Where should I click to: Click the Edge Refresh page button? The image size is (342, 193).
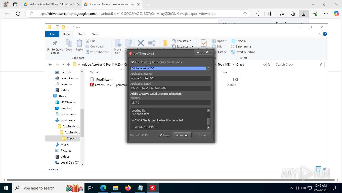point(18,14)
